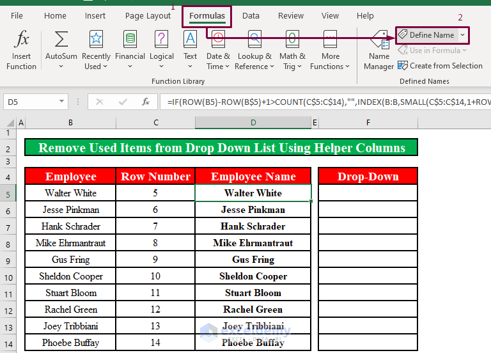Open the Name Manager
The height and width of the screenshot is (353, 491).
[x=379, y=50]
